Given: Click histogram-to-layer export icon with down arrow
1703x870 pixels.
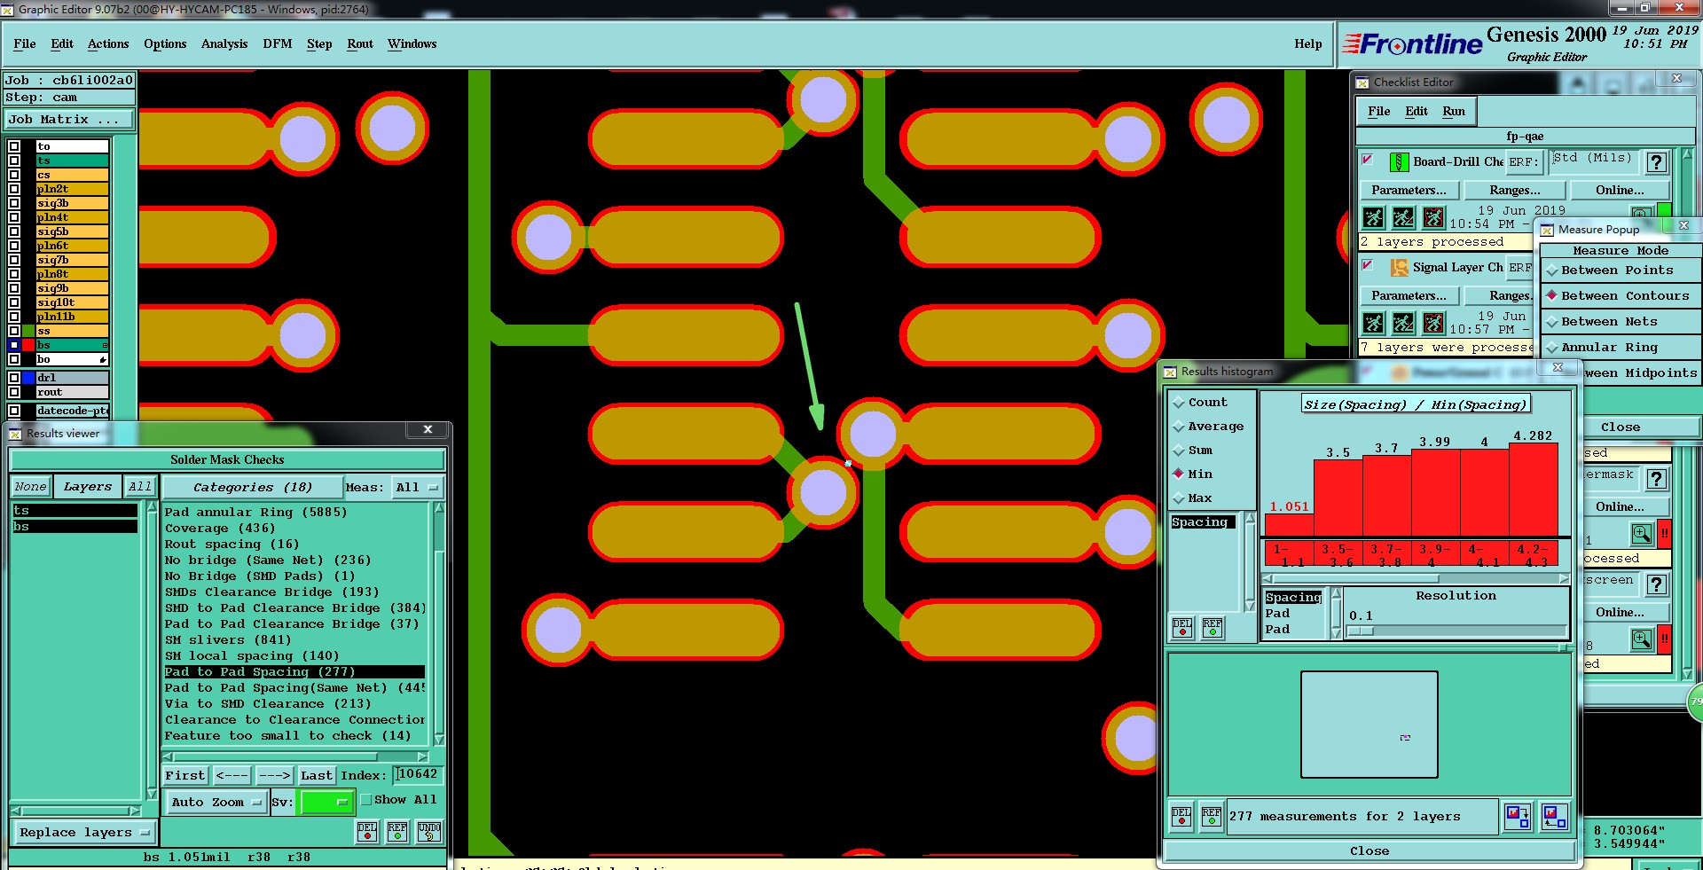Looking at the screenshot, I should [1518, 816].
